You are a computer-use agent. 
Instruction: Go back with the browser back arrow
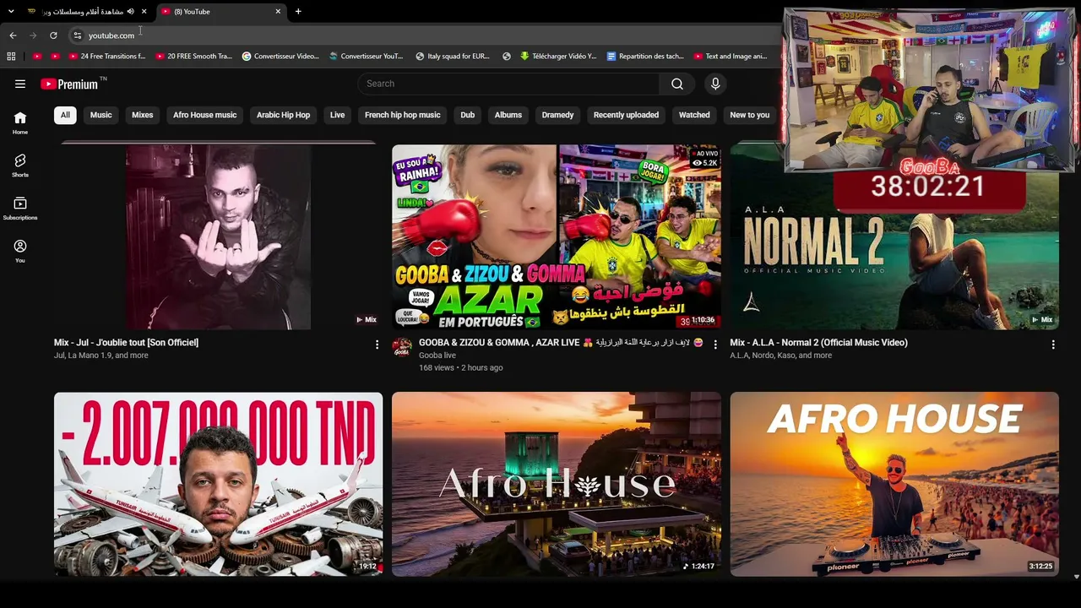coord(13,35)
